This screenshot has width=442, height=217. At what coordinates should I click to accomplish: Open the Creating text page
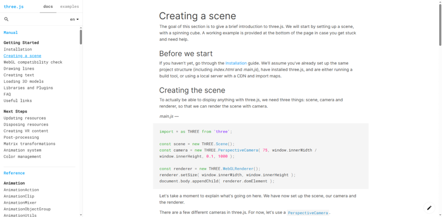click(x=19, y=75)
